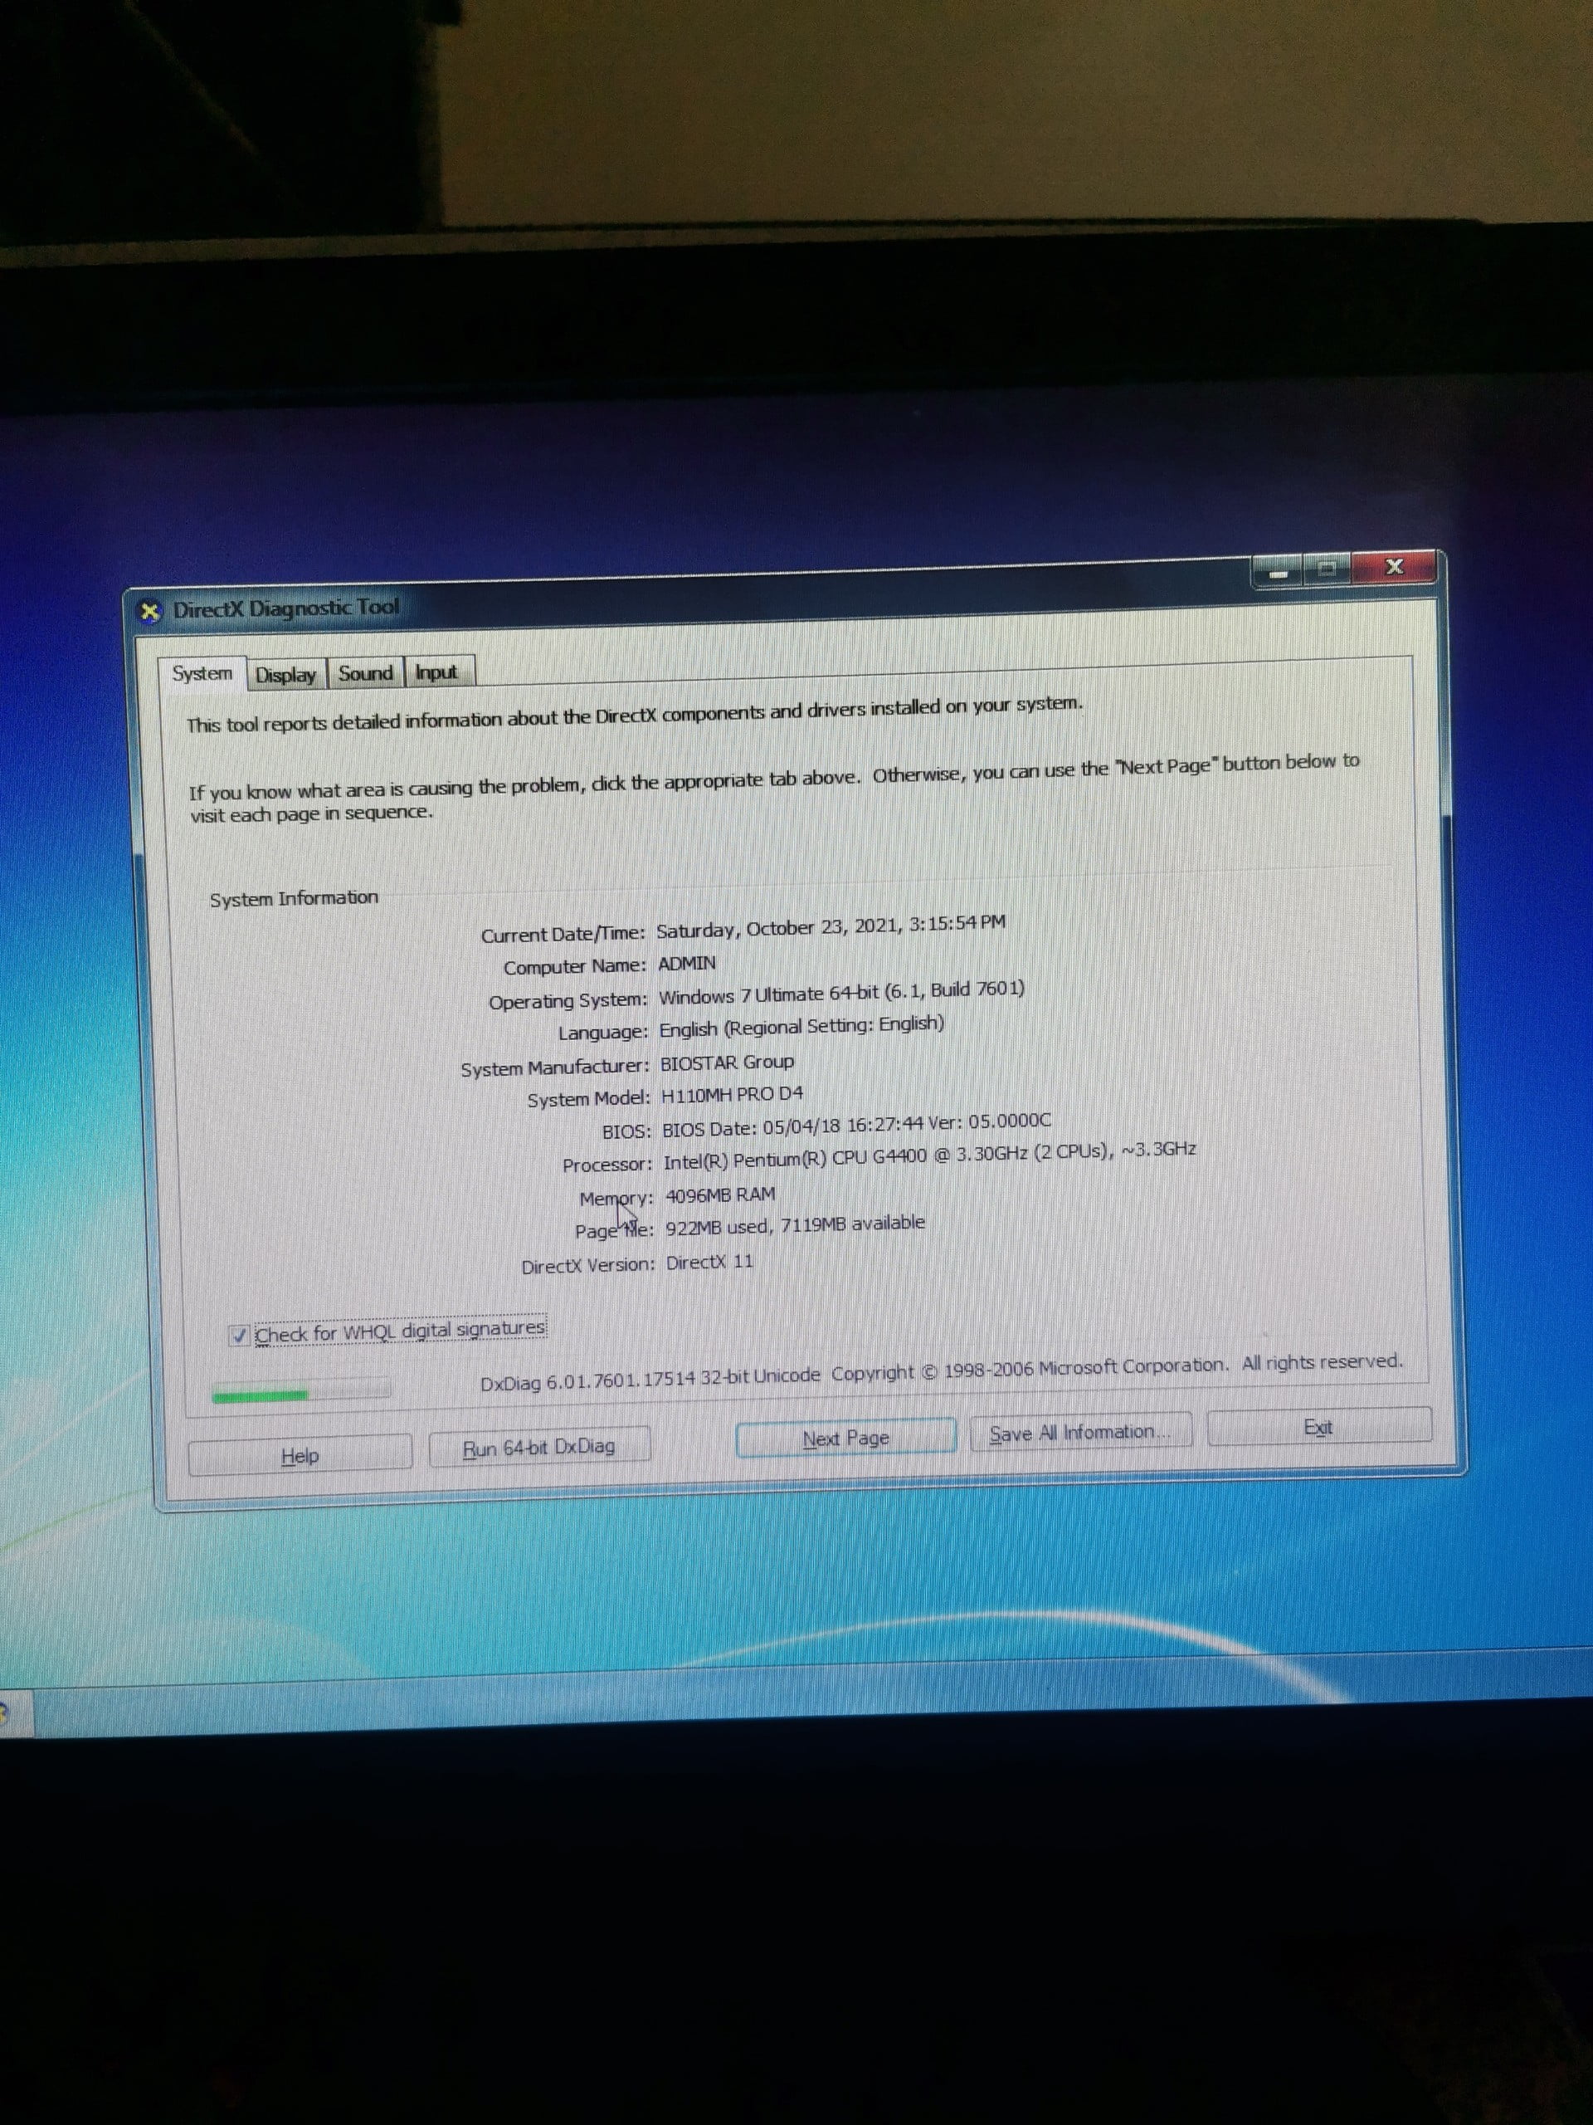This screenshot has width=1593, height=2125.
Task: Click the DirectX 11 version value
Action: coord(709,1263)
